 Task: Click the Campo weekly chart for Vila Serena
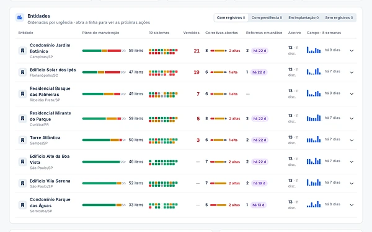(314, 183)
